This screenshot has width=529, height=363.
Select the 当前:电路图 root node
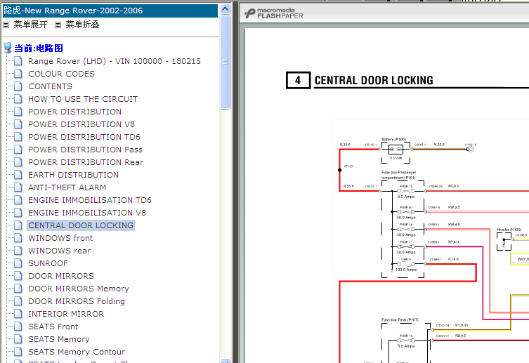(x=39, y=48)
